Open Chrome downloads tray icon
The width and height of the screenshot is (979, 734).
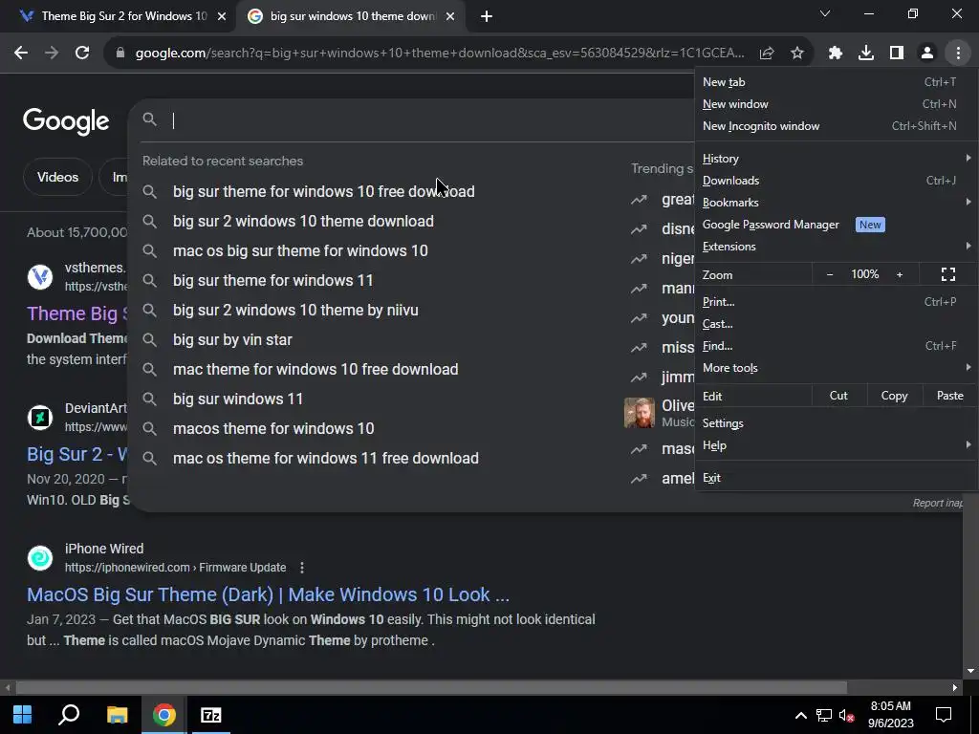866,54
